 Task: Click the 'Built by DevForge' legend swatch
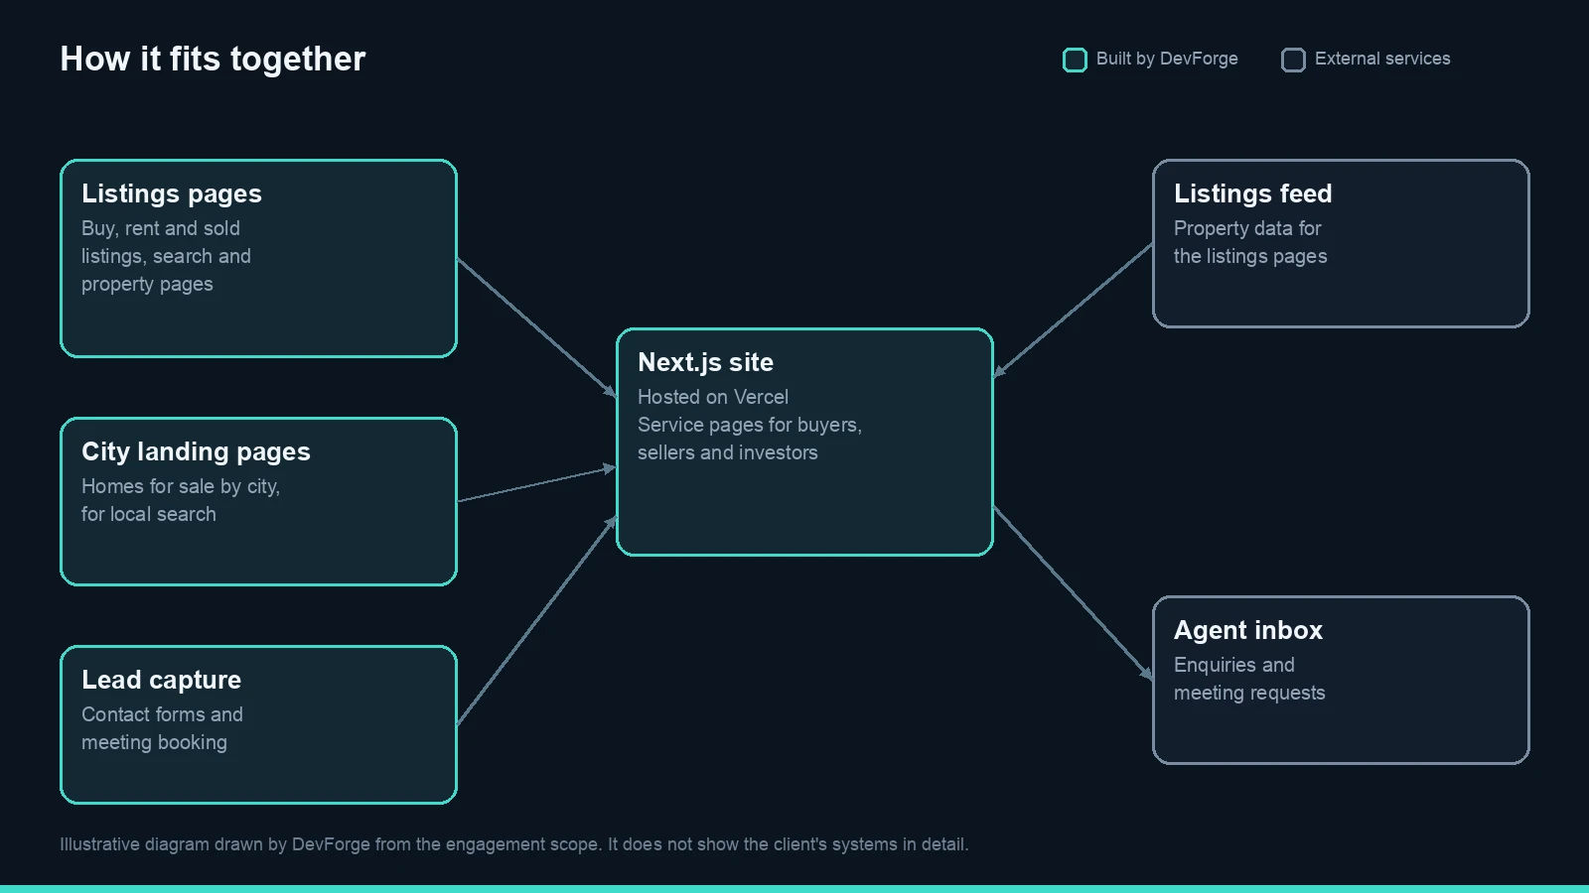[x=1075, y=60]
